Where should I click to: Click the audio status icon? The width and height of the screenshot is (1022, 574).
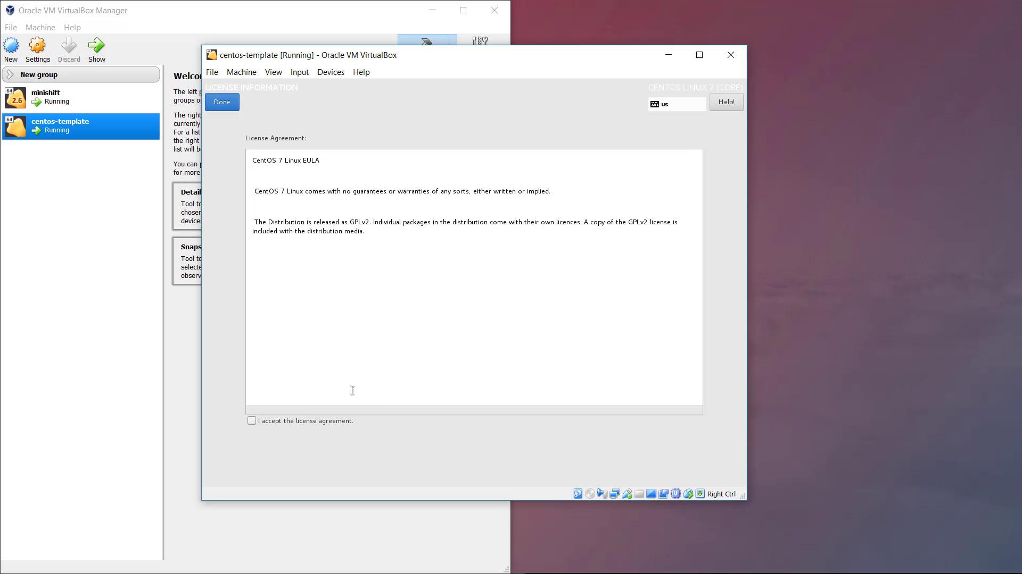[602, 494]
